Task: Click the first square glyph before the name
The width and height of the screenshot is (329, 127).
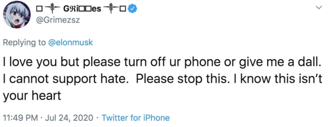Action: (x=39, y=9)
